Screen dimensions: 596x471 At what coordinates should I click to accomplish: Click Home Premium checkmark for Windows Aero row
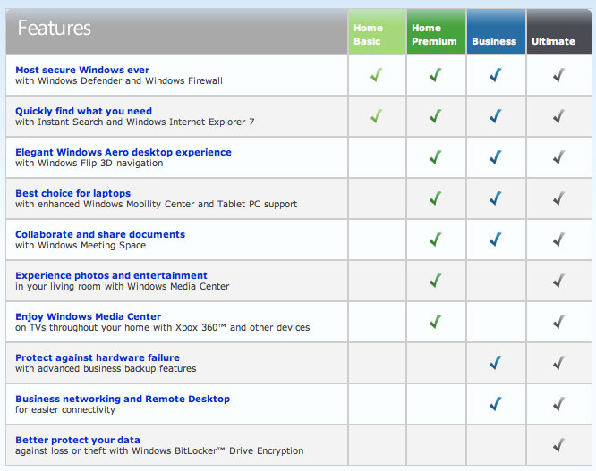coord(435,158)
